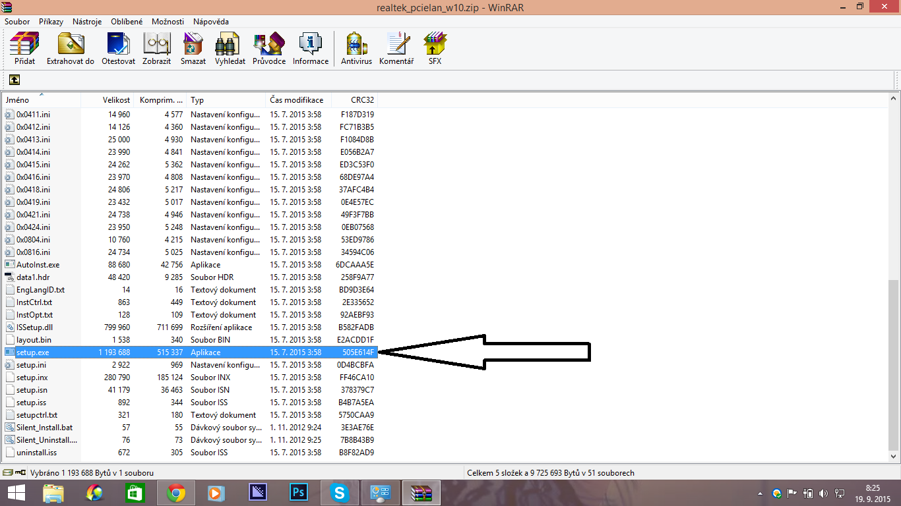Click the status bar text Vybráno 1 193 688 Bytů
The image size is (901, 506).
[x=92, y=473]
